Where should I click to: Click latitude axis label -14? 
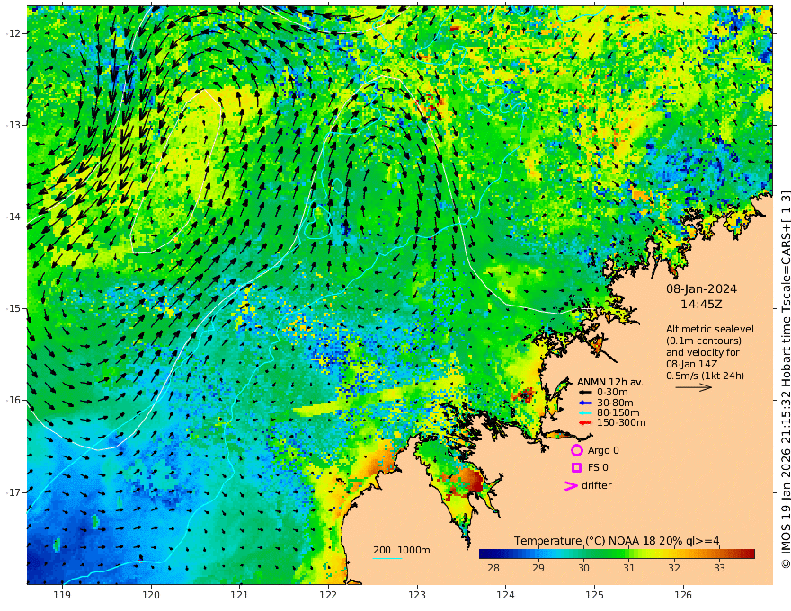coord(13,217)
